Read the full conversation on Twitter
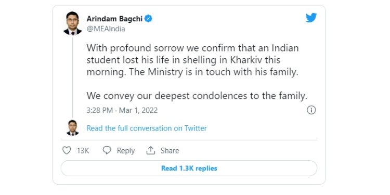Viewport: 390px width, 195px height. point(147,128)
